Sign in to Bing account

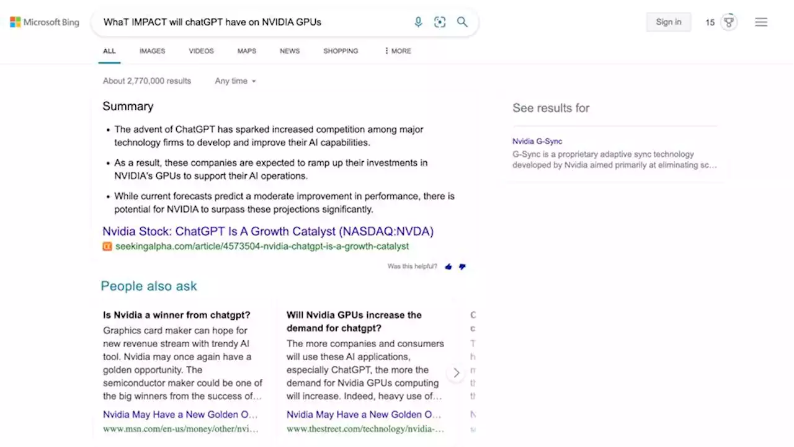(x=669, y=22)
